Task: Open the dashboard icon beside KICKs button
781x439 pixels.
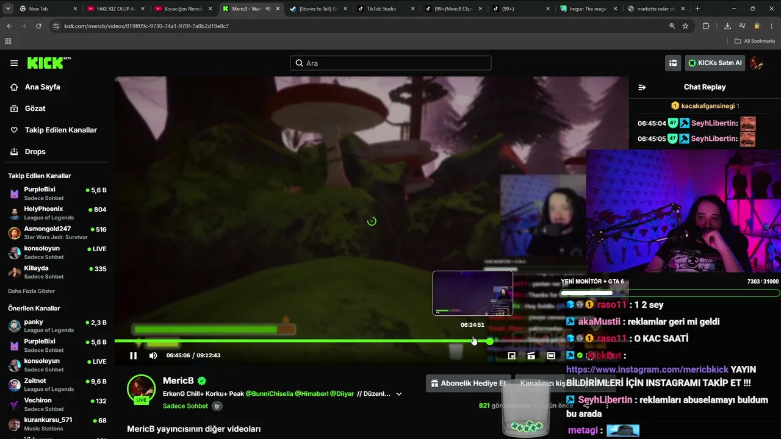Action: (x=673, y=63)
